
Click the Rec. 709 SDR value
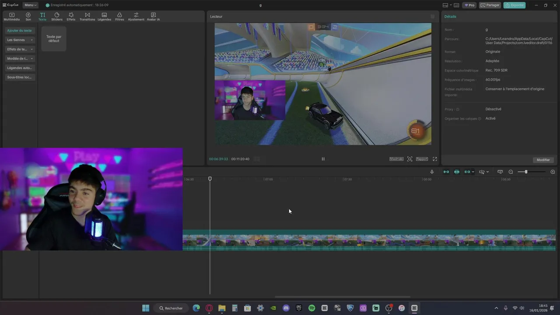tap(497, 70)
